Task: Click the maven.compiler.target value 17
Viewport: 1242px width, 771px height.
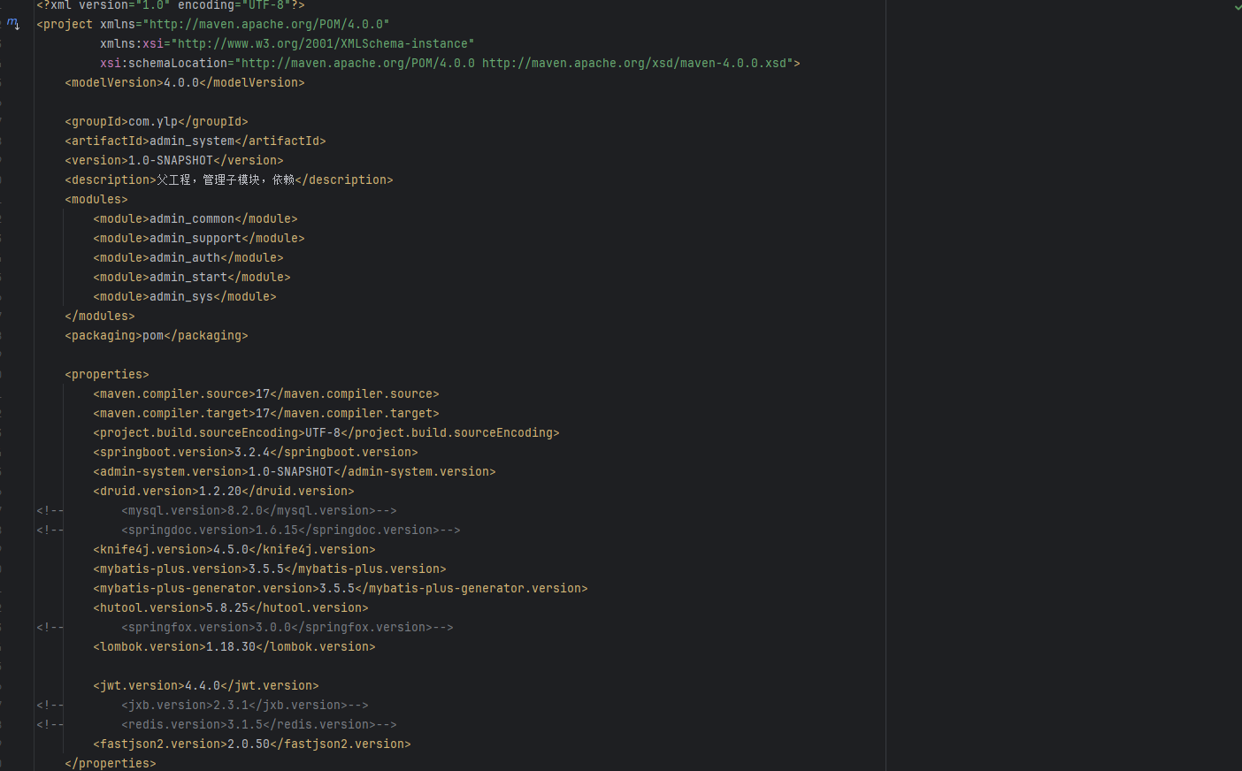Action: coord(263,413)
